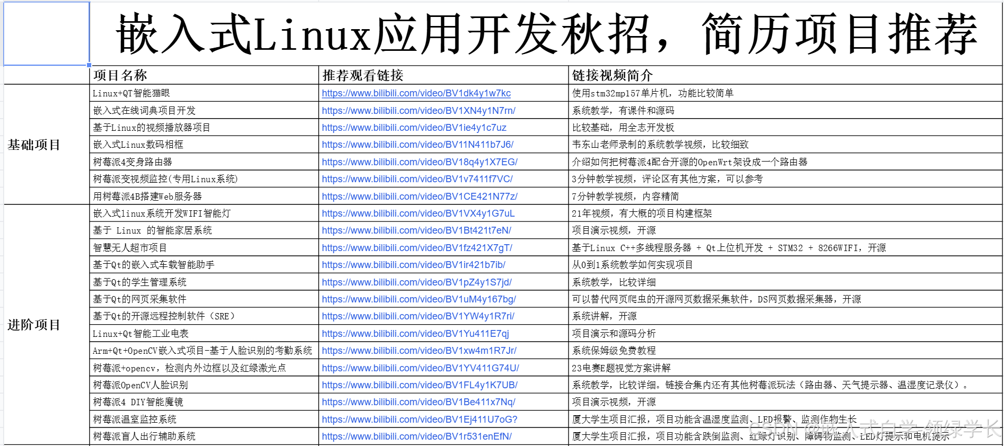The image size is (1004, 446).
Task: Select the highlighted empty top-left cell
Action: pyautogui.click(x=47, y=34)
